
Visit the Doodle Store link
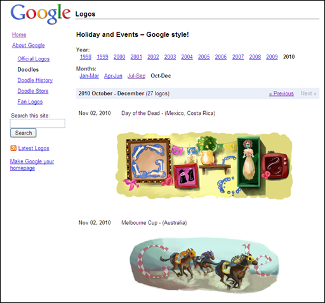(33, 91)
